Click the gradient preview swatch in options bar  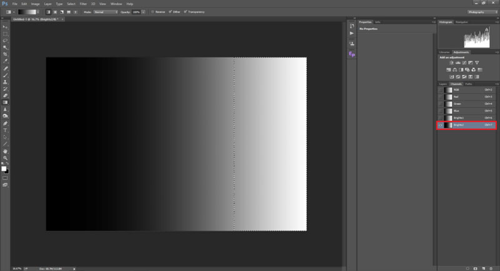coord(27,11)
